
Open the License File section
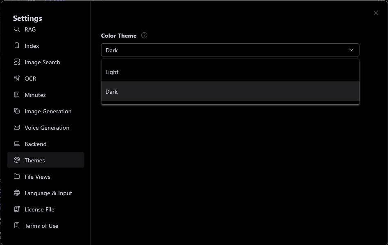coord(45,209)
